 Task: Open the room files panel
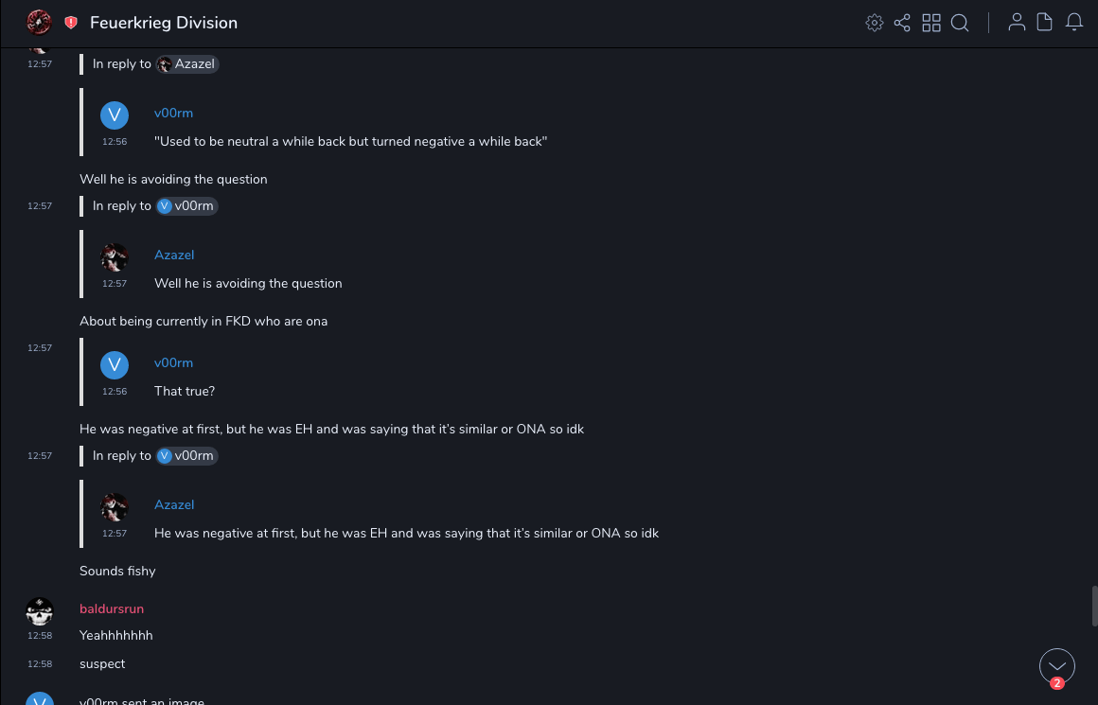tap(1045, 23)
